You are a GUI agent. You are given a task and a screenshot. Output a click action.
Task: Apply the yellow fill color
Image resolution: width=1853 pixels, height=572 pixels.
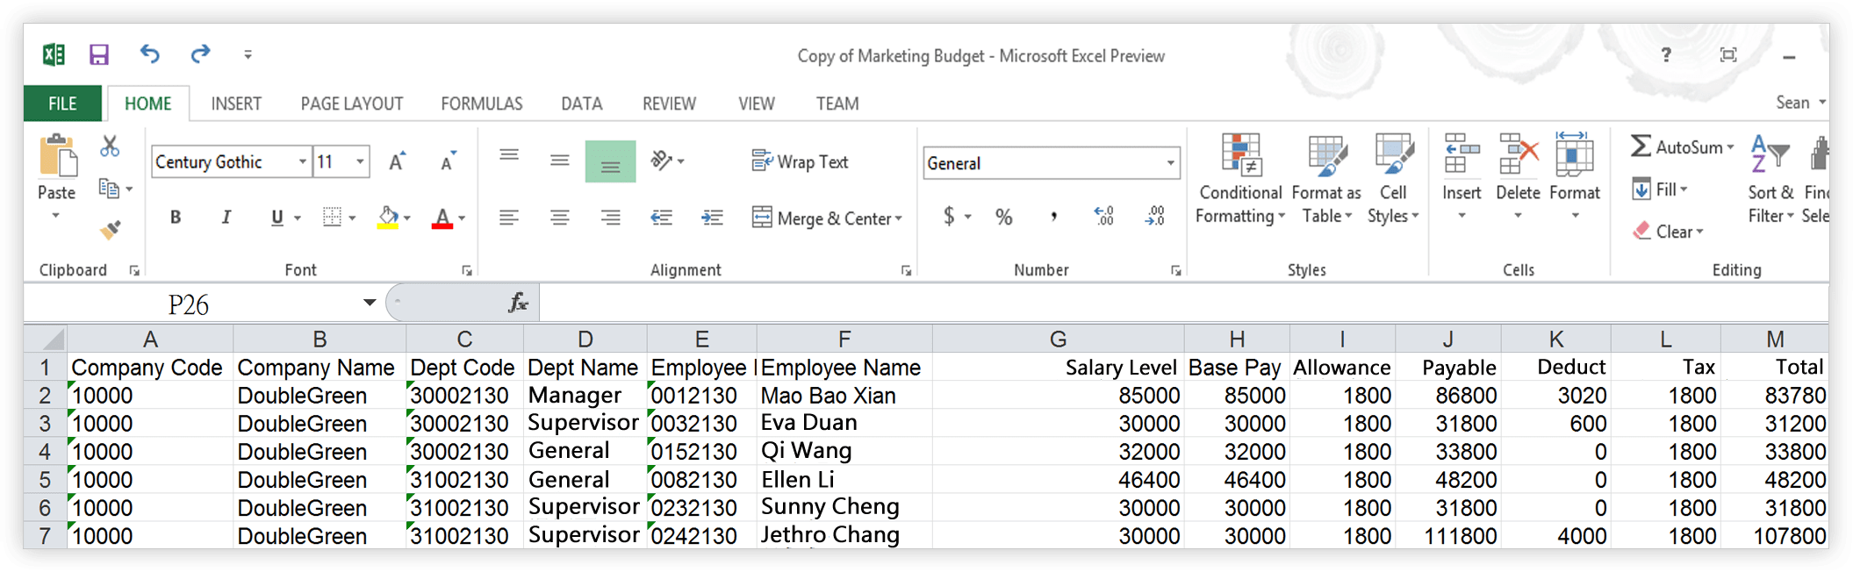[387, 218]
